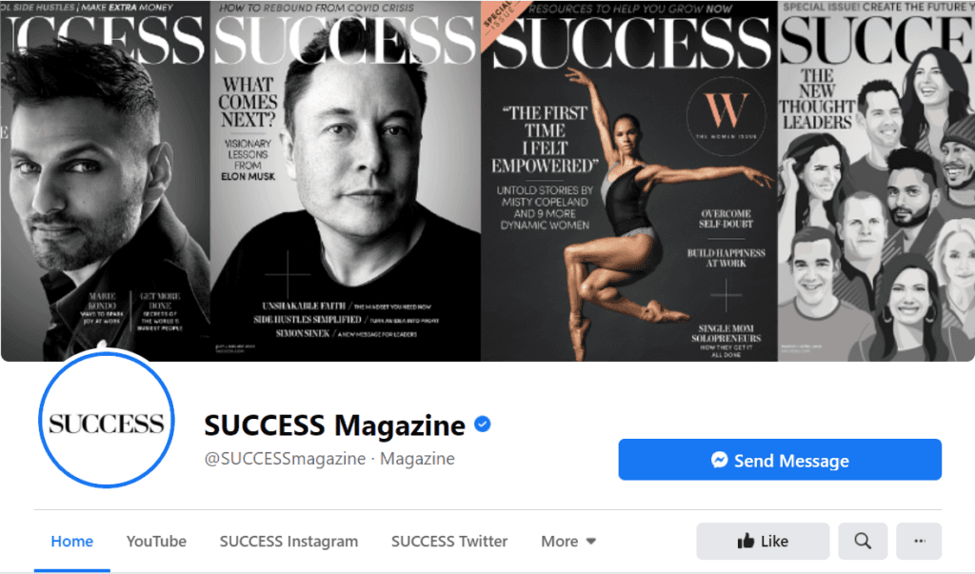This screenshot has width=975, height=574.
Task: Open the three-dots more options button
Action: click(x=919, y=541)
